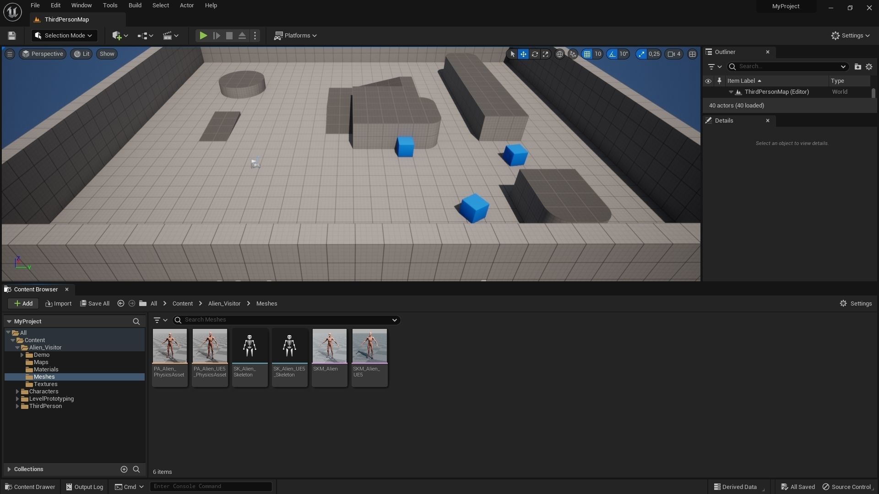Save the current level with disk icon
This screenshot has width=879, height=494.
pos(12,36)
